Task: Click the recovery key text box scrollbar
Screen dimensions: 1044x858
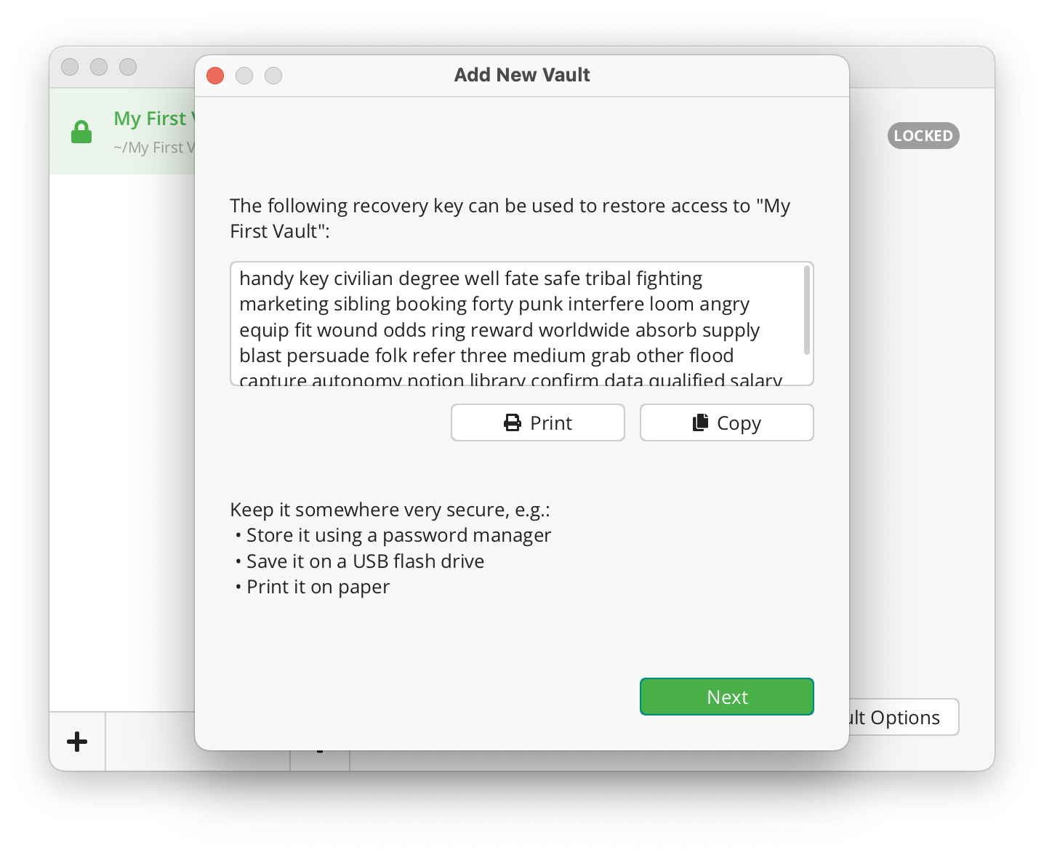Action: [x=806, y=310]
